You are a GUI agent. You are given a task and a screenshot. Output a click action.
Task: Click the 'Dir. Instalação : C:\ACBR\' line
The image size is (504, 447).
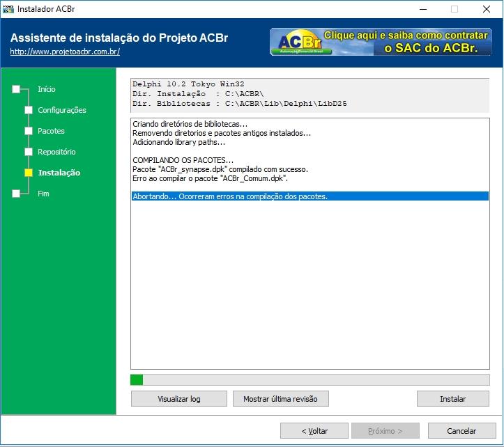click(198, 94)
